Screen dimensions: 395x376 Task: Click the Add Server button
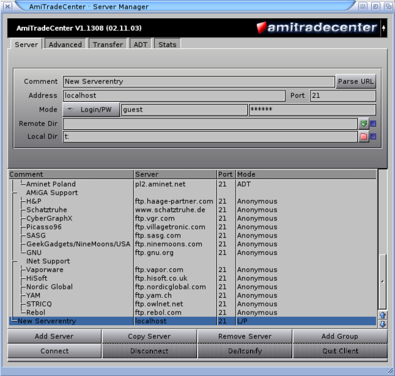(x=55, y=337)
